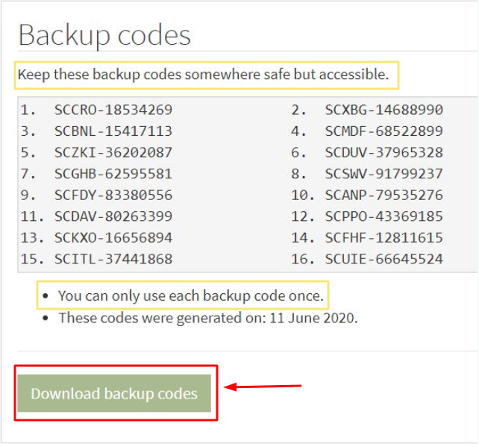
Task: Select backup code 14 SCFHF-12811615
Action: tap(383, 238)
